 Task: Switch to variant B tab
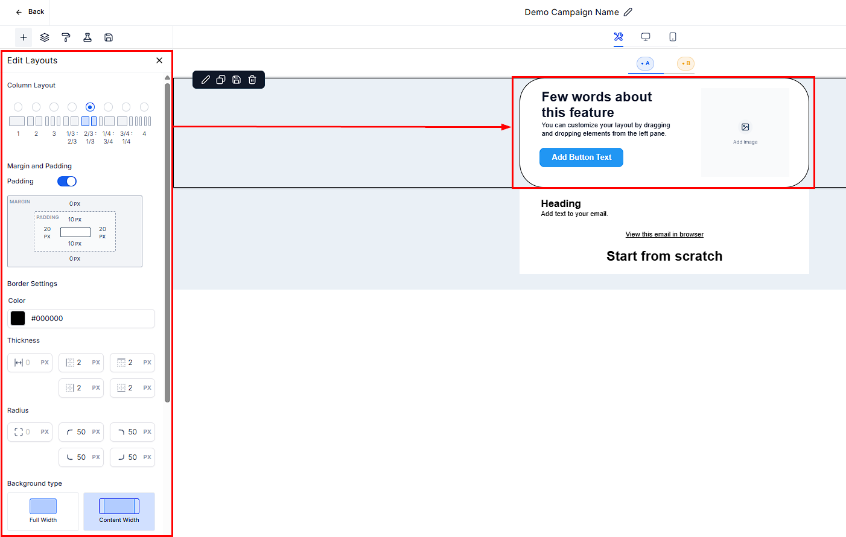685,63
